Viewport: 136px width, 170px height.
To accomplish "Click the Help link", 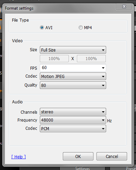I will point(19,157).
